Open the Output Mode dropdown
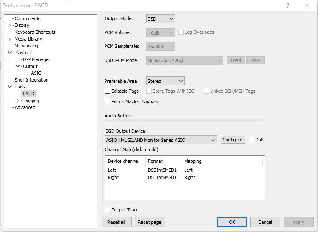 point(160,18)
